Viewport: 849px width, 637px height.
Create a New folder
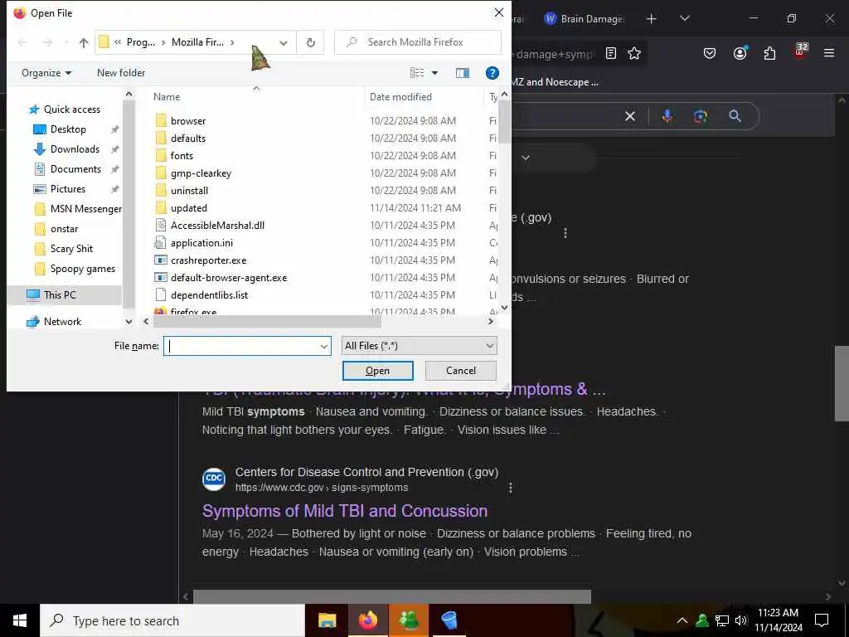tap(121, 73)
